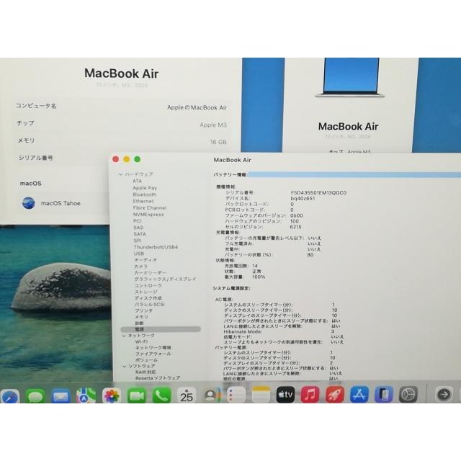Select Bluetooth in sidebar
The height and width of the screenshot is (461, 461).
[x=144, y=194]
